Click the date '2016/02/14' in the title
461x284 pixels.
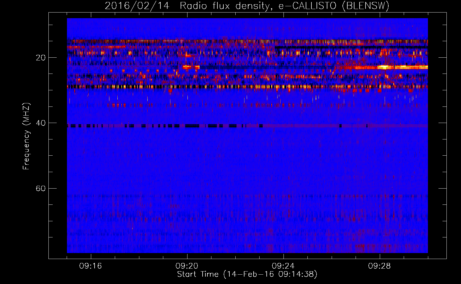point(137,6)
